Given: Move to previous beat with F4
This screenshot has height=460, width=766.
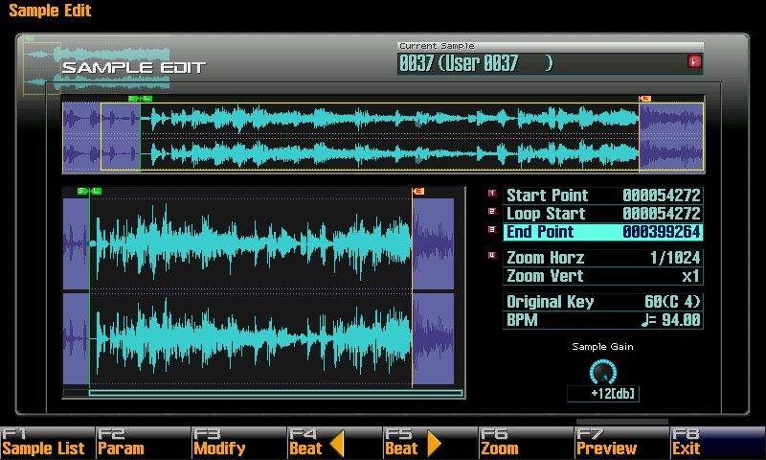Looking at the screenshot, I should 334,443.
